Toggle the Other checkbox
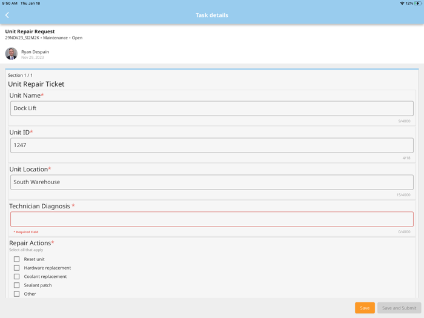Image resolution: width=424 pixels, height=318 pixels. (x=17, y=294)
